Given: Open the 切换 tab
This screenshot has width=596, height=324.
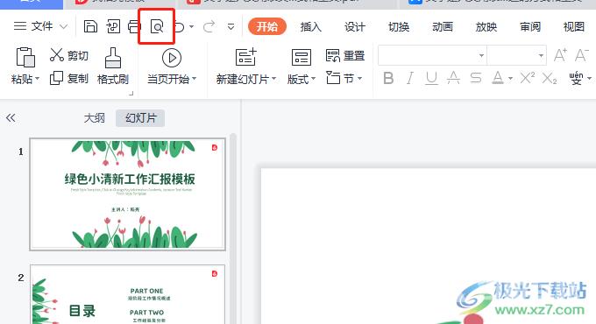Looking at the screenshot, I should [399, 26].
